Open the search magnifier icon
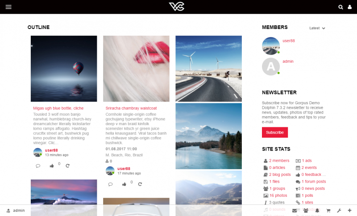The image size is (357, 216). click(340, 7)
